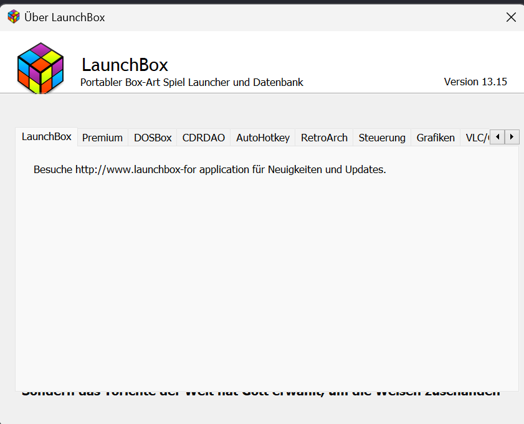Click the large LaunchBox cube logo
This screenshot has height=424, width=524.
(x=40, y=68)
